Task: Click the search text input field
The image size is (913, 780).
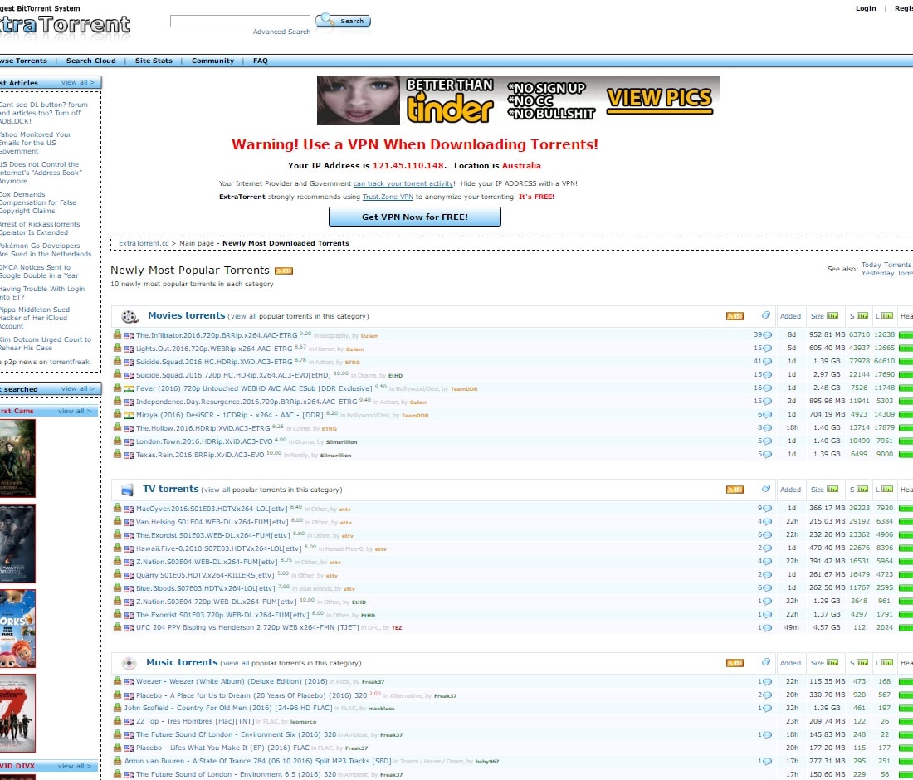Action: pyautogui.click(x=240, y=21)
